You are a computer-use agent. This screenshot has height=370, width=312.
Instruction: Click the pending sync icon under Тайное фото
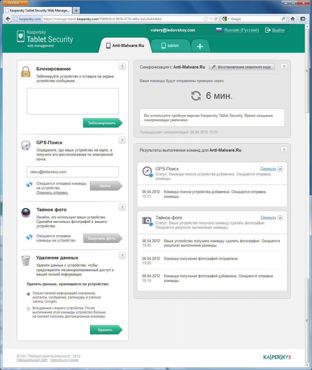pyautogui.click(x=29, y=237)
